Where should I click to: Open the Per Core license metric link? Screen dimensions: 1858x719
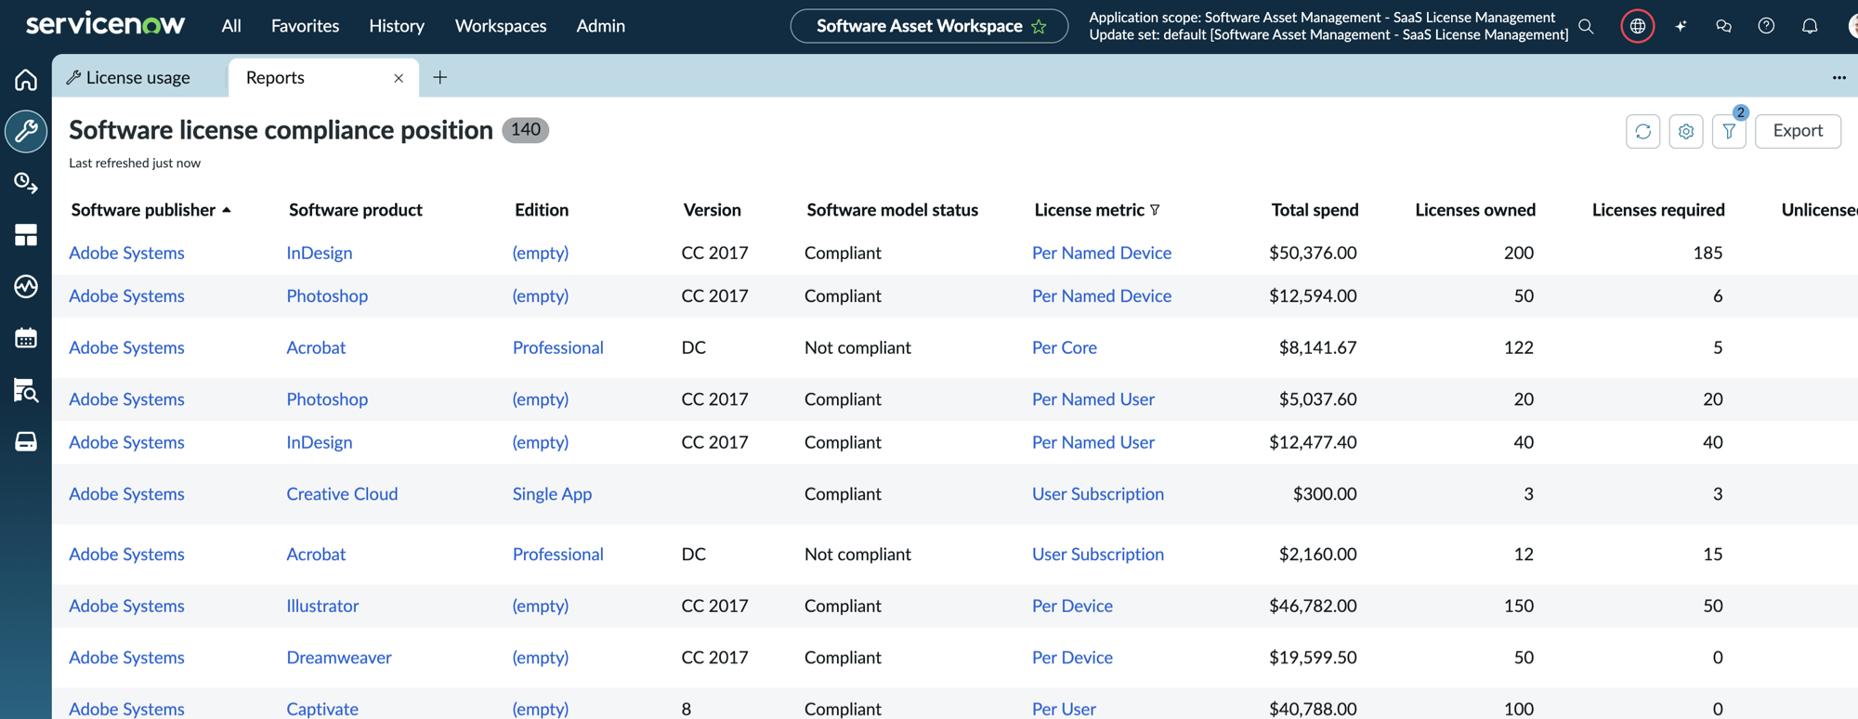pos(1065,347)
